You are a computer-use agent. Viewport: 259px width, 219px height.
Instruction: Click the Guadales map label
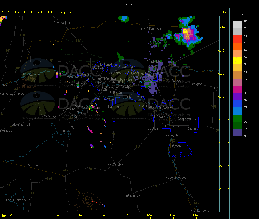coord(154,62)
